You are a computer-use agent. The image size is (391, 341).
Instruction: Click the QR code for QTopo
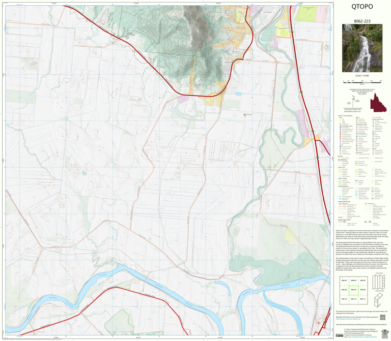(x=382, y=317)
